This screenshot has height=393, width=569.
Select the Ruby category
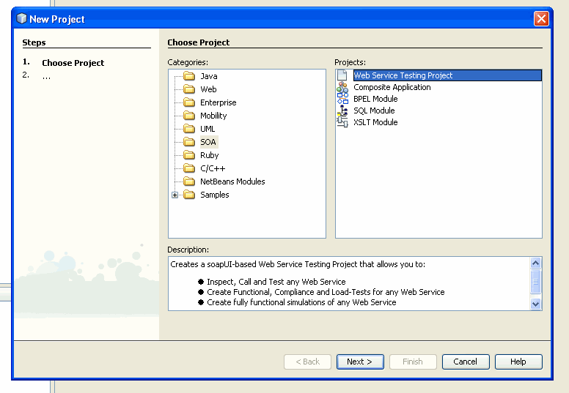point(210,155)
